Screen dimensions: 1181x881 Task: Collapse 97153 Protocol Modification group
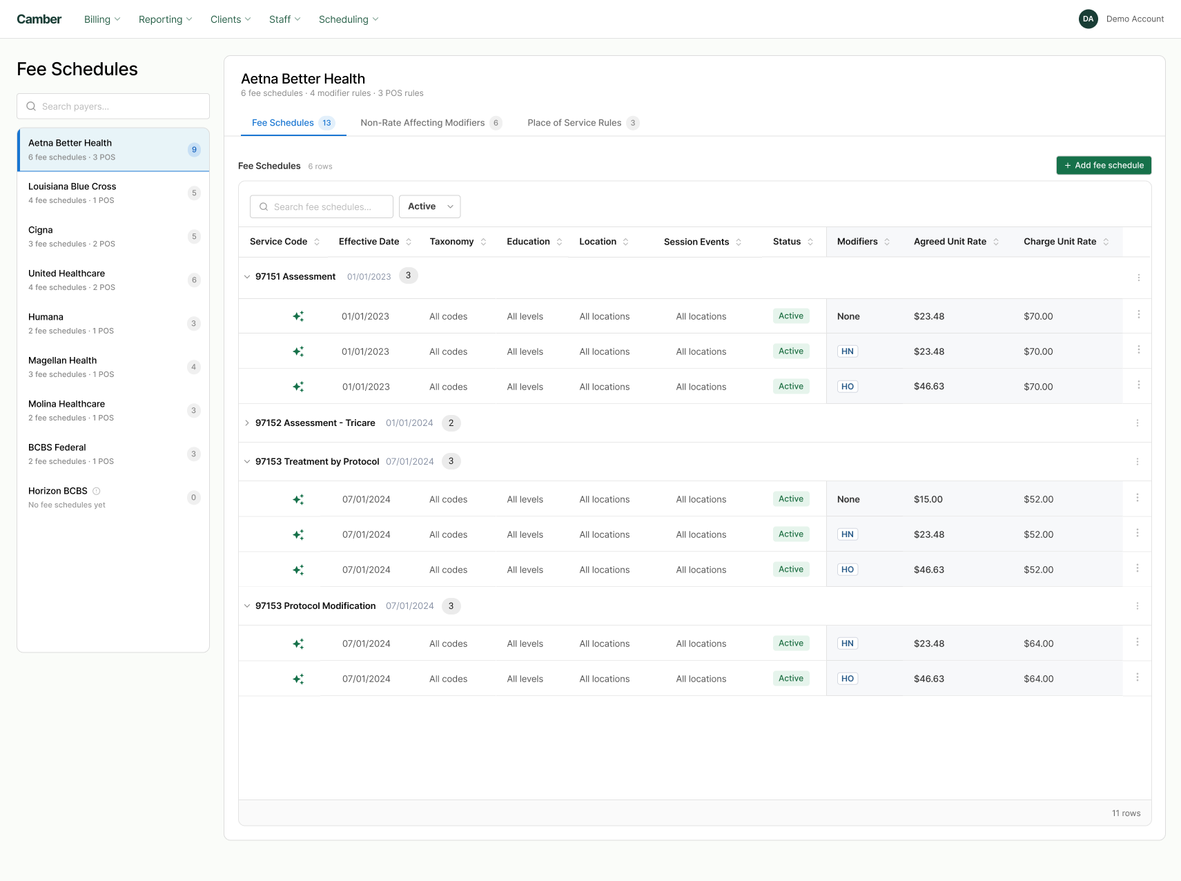[247, 606]
